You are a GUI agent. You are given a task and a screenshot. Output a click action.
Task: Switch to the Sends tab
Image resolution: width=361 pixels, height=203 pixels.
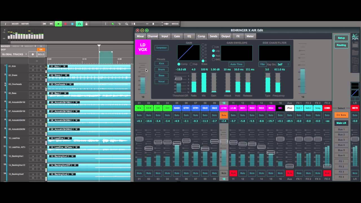coord(213,36)
